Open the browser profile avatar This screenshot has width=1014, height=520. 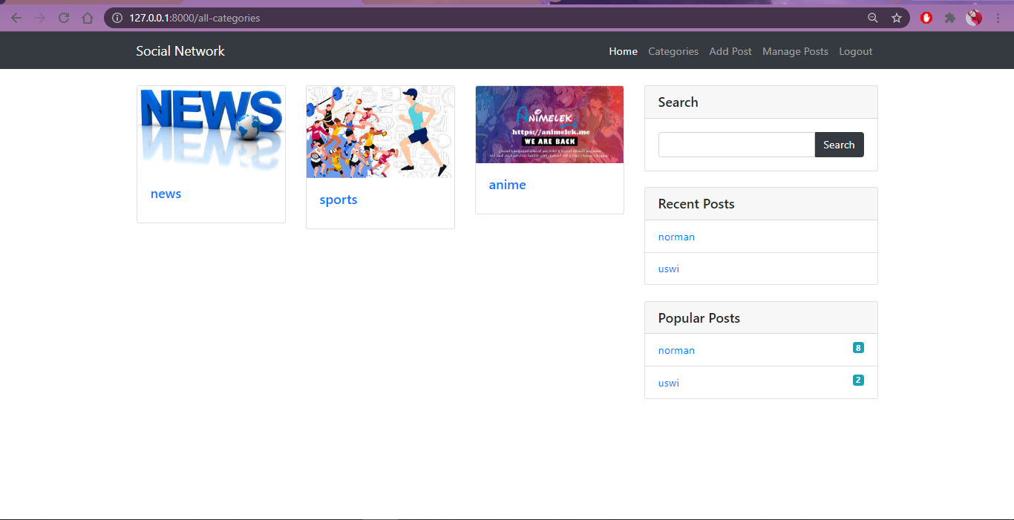click(x=974, y=17)
